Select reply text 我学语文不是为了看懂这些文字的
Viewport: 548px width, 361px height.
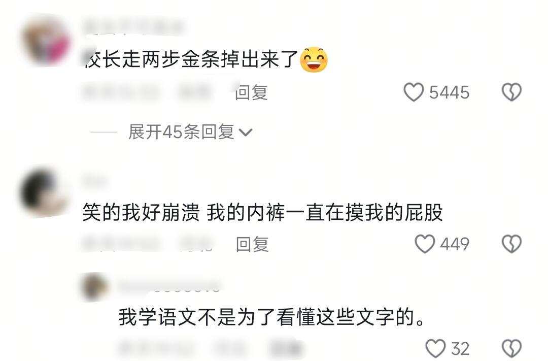coord(271,317)
